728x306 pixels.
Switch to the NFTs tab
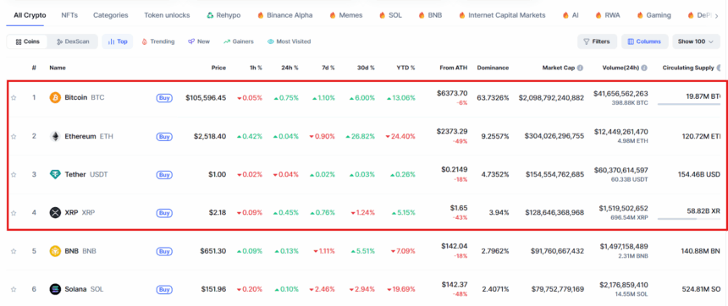(69, 15)
